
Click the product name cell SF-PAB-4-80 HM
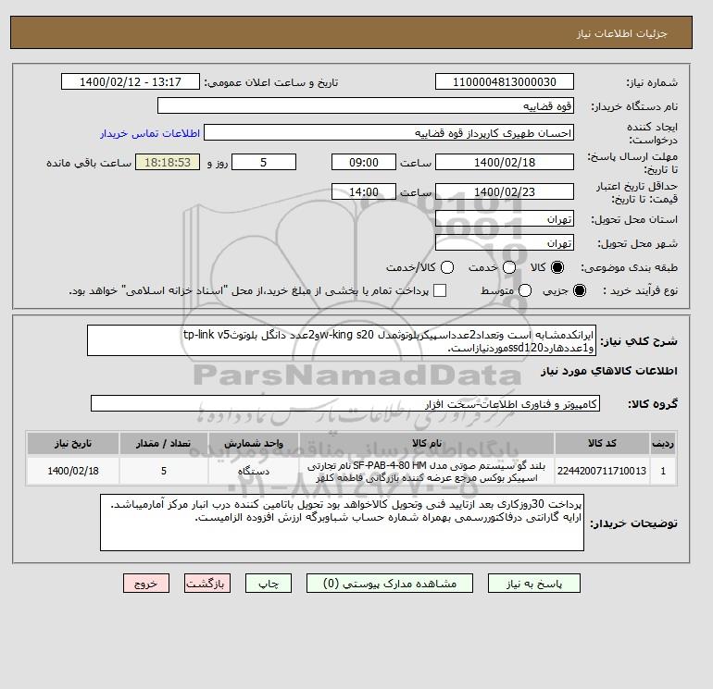427,471
